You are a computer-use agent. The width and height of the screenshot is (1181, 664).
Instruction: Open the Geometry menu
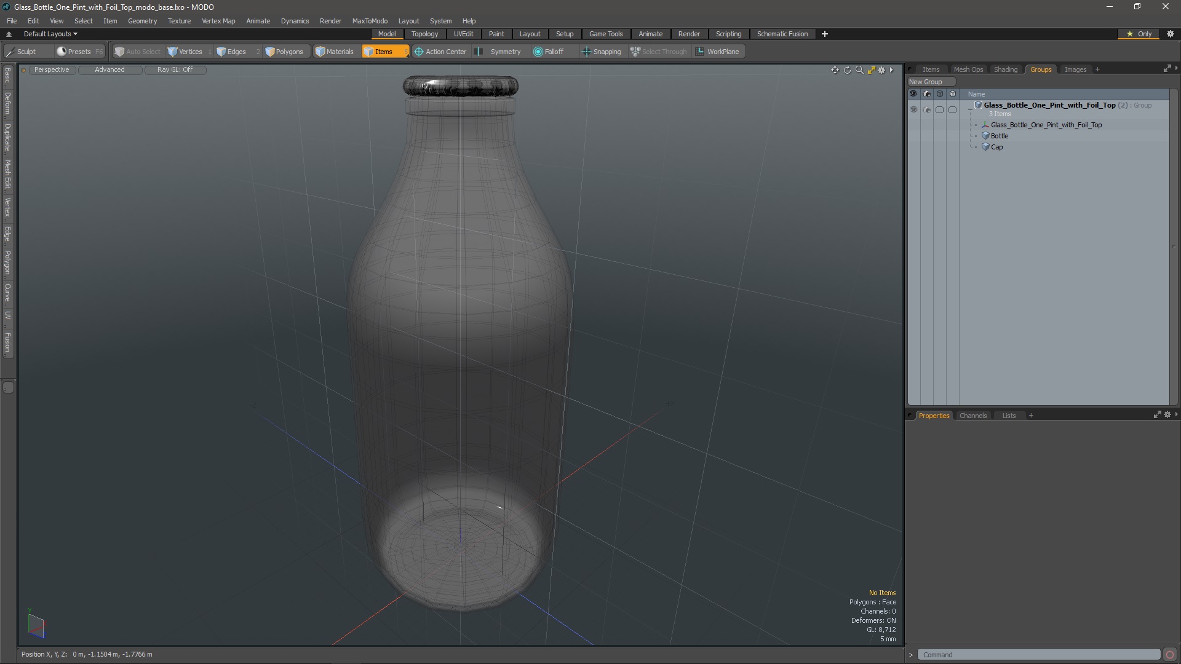click(x=142, y=21)
